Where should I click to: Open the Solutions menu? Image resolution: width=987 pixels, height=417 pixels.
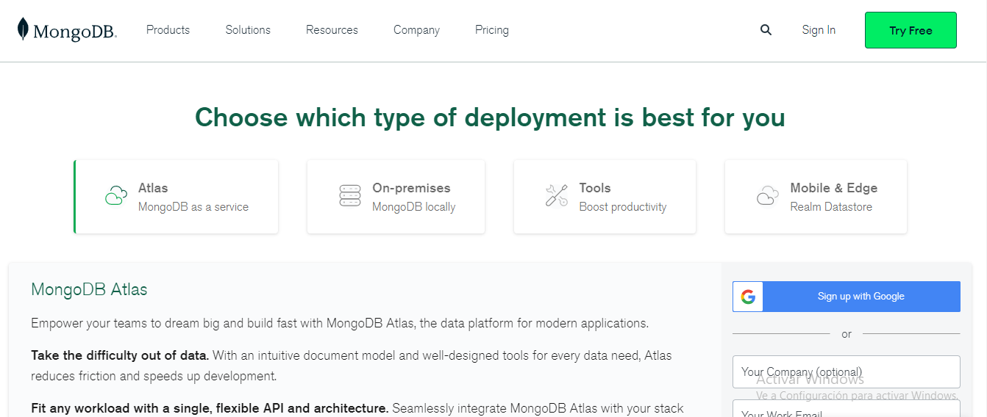[x=248, y=30]
